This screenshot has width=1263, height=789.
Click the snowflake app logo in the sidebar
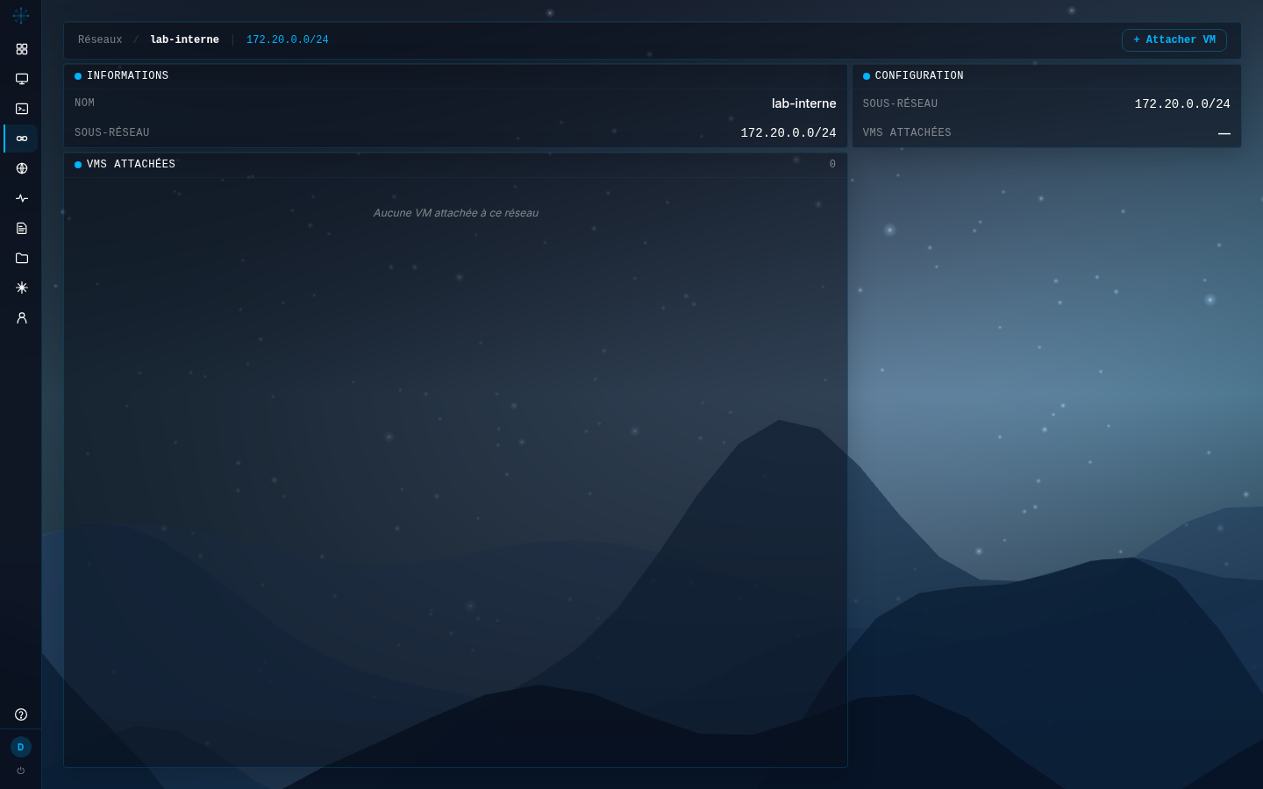(x=21, y=16)
